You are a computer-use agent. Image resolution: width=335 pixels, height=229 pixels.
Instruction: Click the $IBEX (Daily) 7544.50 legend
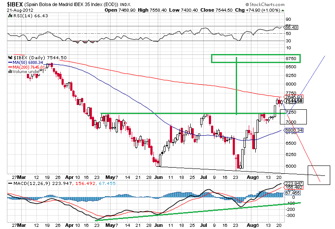coord(40,57)
